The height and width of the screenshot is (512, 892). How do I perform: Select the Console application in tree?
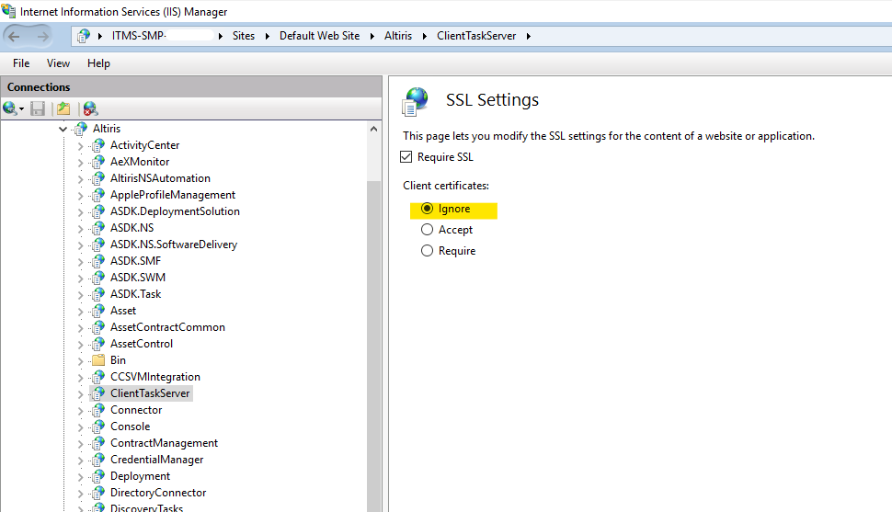pos(130,427)
